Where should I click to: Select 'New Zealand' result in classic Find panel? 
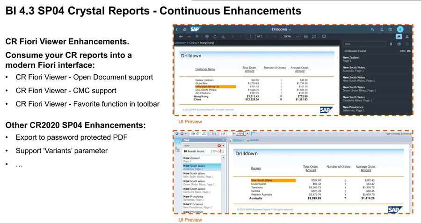202,159
